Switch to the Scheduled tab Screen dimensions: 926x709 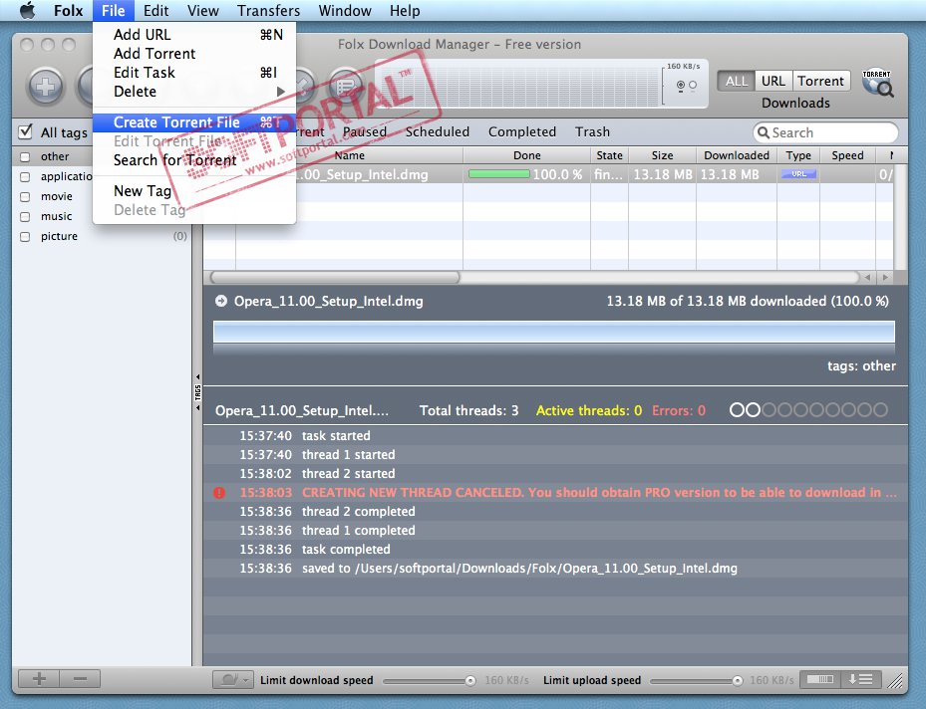[438, 132]
